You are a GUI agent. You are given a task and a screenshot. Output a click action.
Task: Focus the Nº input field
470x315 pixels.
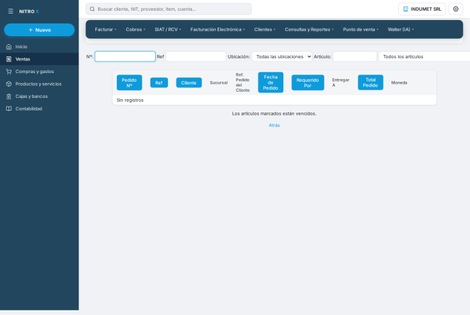tap(125, 56)
